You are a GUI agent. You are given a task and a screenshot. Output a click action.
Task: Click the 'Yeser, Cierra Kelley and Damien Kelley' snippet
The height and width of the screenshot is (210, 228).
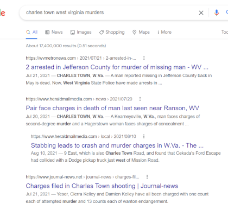(x=117, y=198)
